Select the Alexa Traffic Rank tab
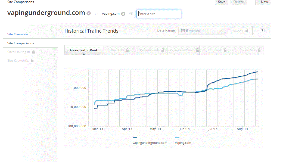286x162 pixels. [x=83, y=50]
